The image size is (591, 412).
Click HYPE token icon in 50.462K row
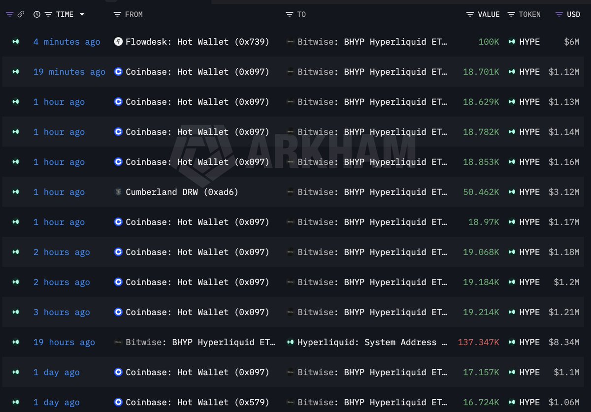coord(512,192)
